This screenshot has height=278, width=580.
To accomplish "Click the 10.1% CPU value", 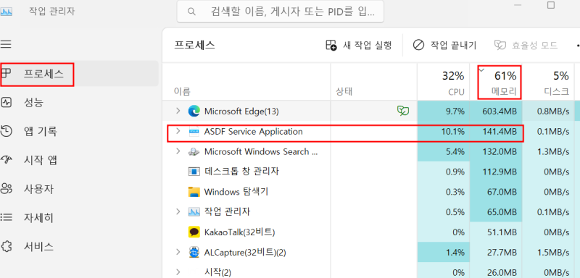I will tap(452, 131).
